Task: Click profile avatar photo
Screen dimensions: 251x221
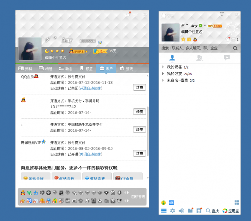Action: (30, 49)
